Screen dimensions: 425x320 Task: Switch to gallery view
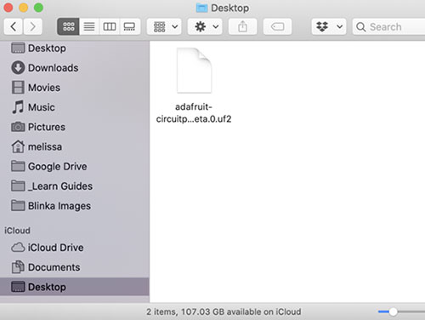tap(130, 26)
